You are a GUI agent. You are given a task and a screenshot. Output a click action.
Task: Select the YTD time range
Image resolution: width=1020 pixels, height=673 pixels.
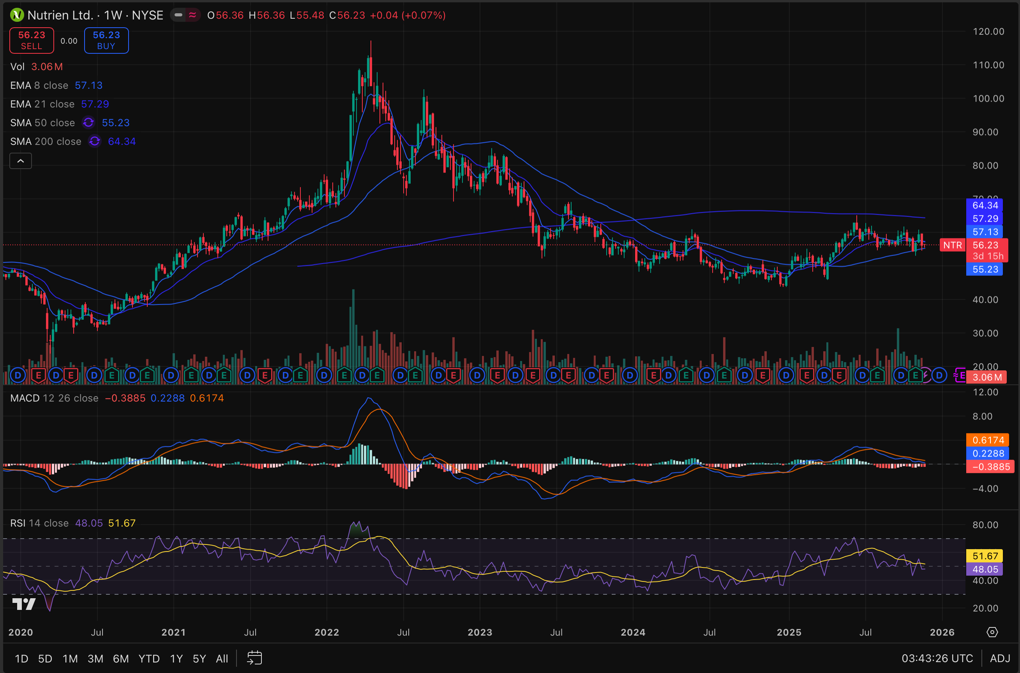tap(148, 659)
